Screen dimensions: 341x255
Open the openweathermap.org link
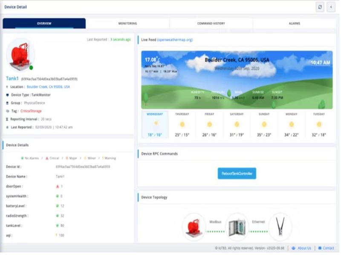tap(175, 40)
